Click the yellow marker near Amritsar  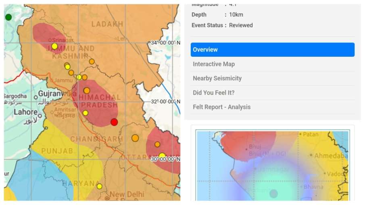pos(86,113)
